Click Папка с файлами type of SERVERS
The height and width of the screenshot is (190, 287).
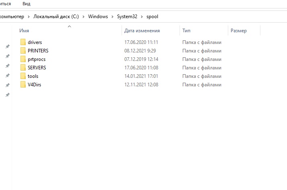(x=202, y=68)
